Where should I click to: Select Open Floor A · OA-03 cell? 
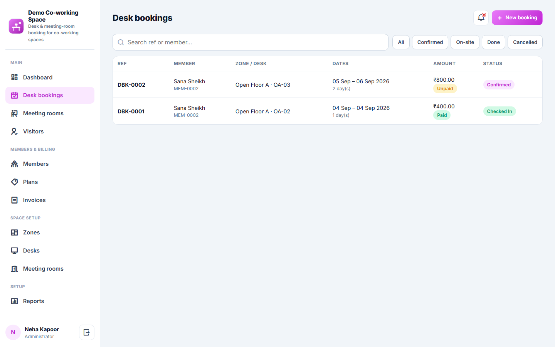[x=263, y=85]
